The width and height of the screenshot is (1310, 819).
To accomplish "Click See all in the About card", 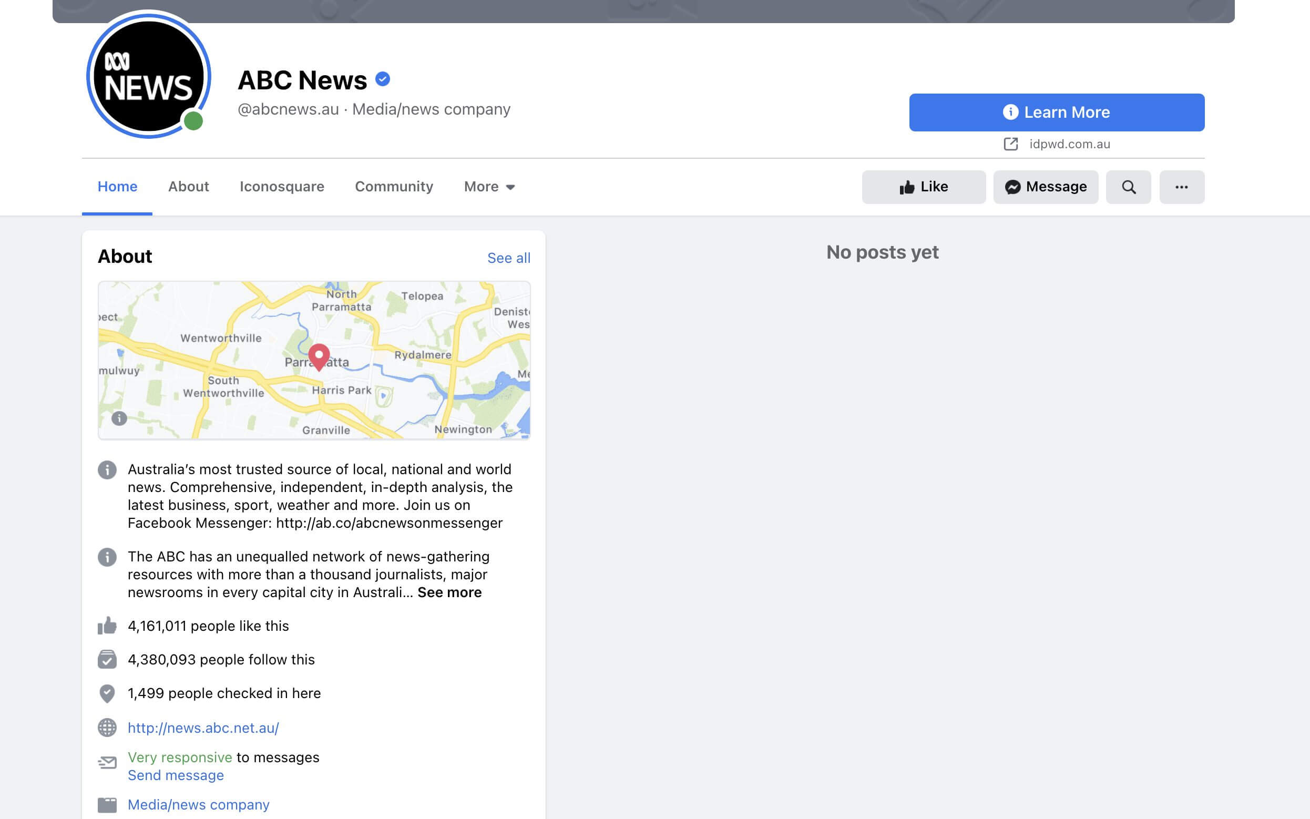I will coord(508,258).
